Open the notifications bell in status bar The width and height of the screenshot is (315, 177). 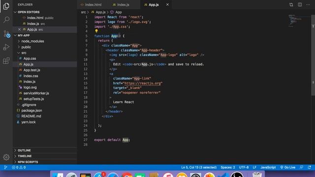310,167
